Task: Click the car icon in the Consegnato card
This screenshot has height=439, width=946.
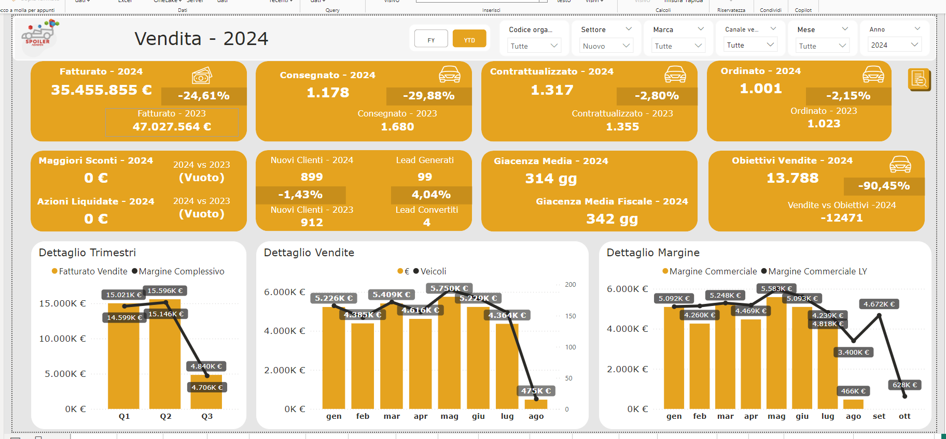Action: point(449,75)
